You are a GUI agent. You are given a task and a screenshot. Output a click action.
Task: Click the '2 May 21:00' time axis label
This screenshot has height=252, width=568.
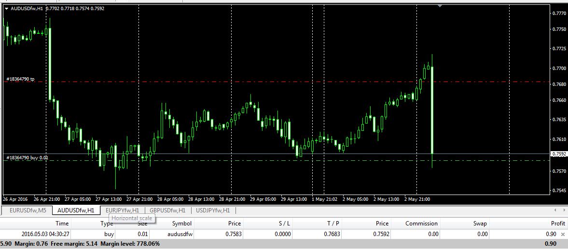(x=417, y=199)
